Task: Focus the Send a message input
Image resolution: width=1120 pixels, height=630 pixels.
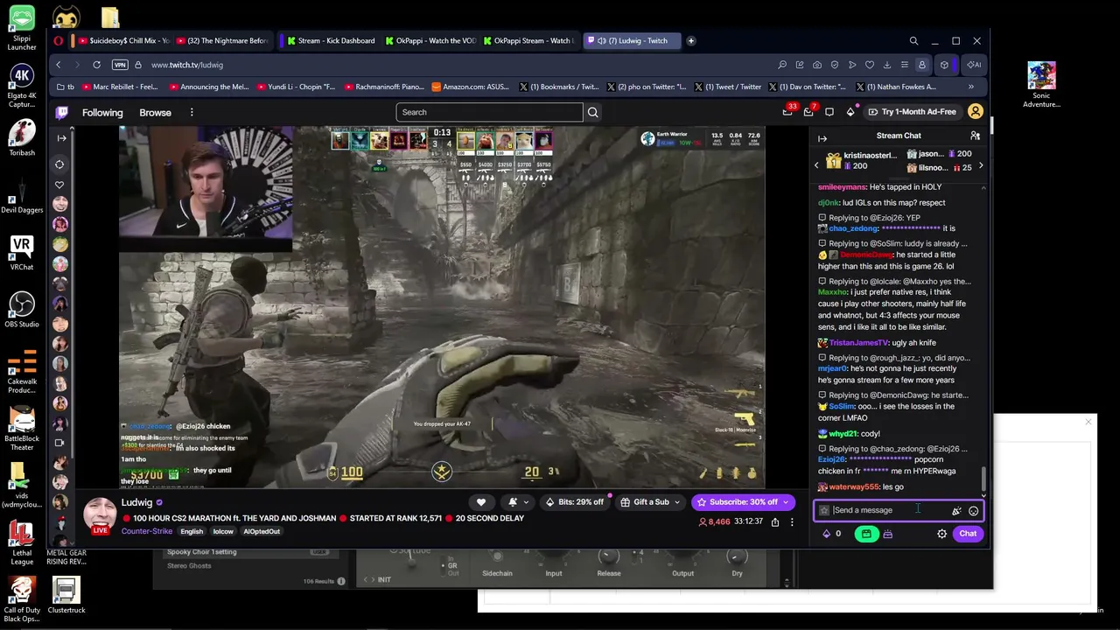Action: (899, 510)
